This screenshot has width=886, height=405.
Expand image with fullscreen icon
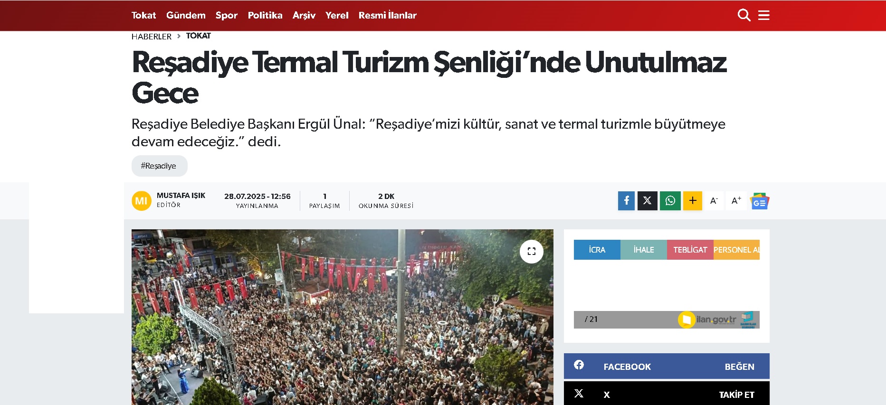(x=532, y=251)
